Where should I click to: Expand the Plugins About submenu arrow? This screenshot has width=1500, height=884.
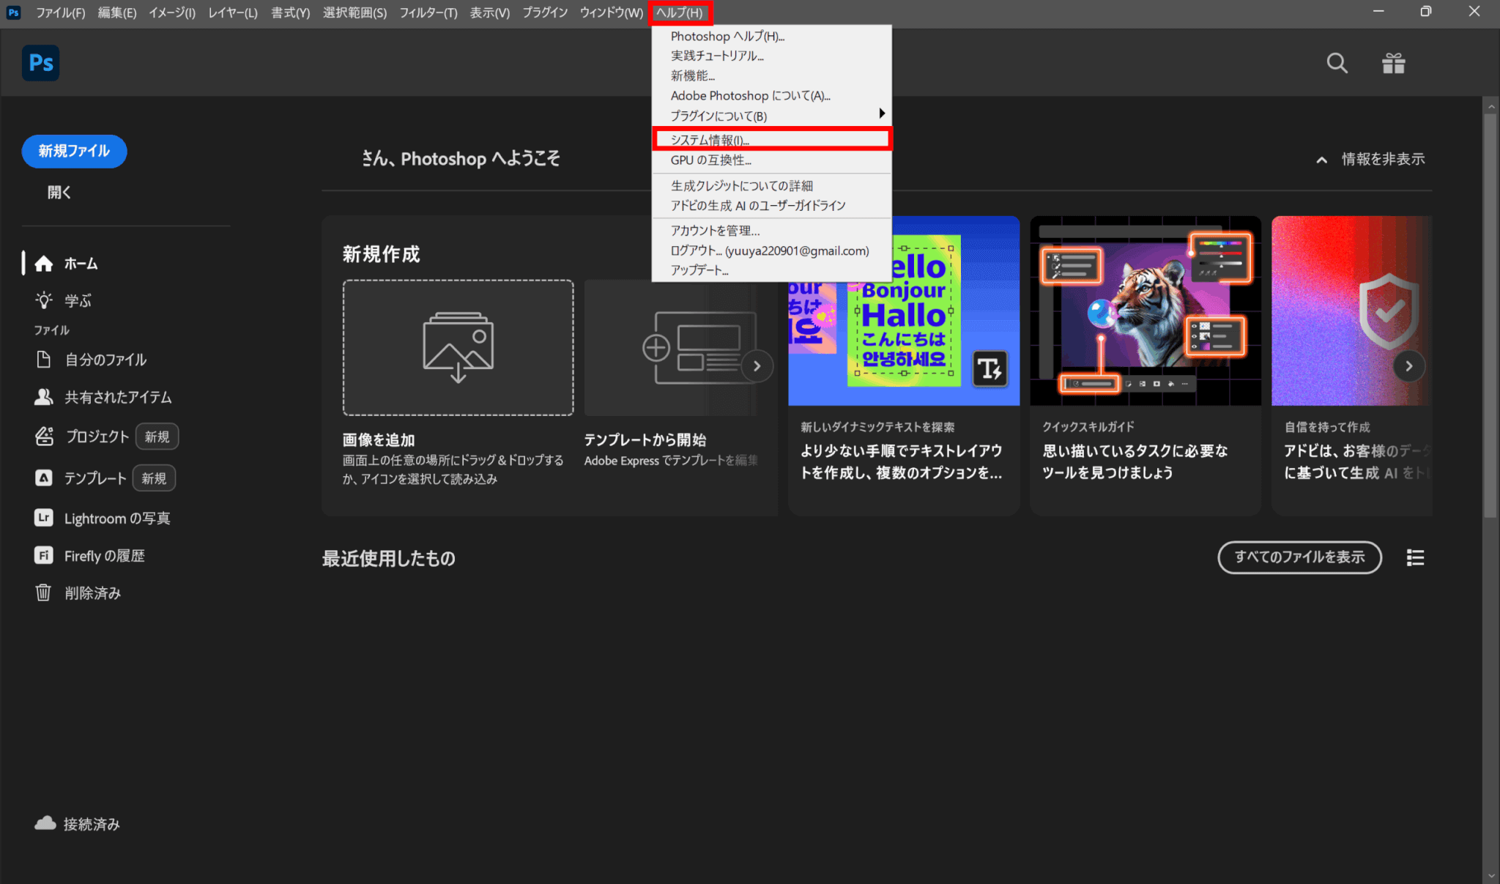[x=882, y=114]
